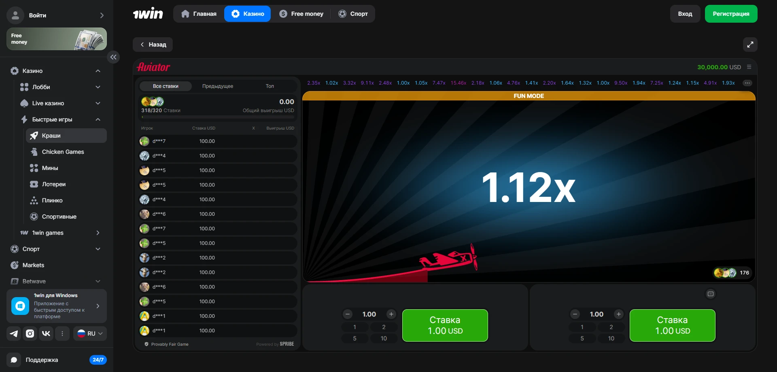Expand the Лобби submenu
The image size is (777, 372).
point(98,87)
